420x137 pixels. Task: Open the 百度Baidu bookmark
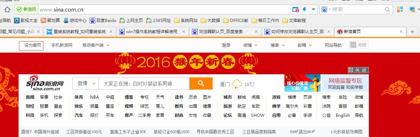(x=103, y=20)
